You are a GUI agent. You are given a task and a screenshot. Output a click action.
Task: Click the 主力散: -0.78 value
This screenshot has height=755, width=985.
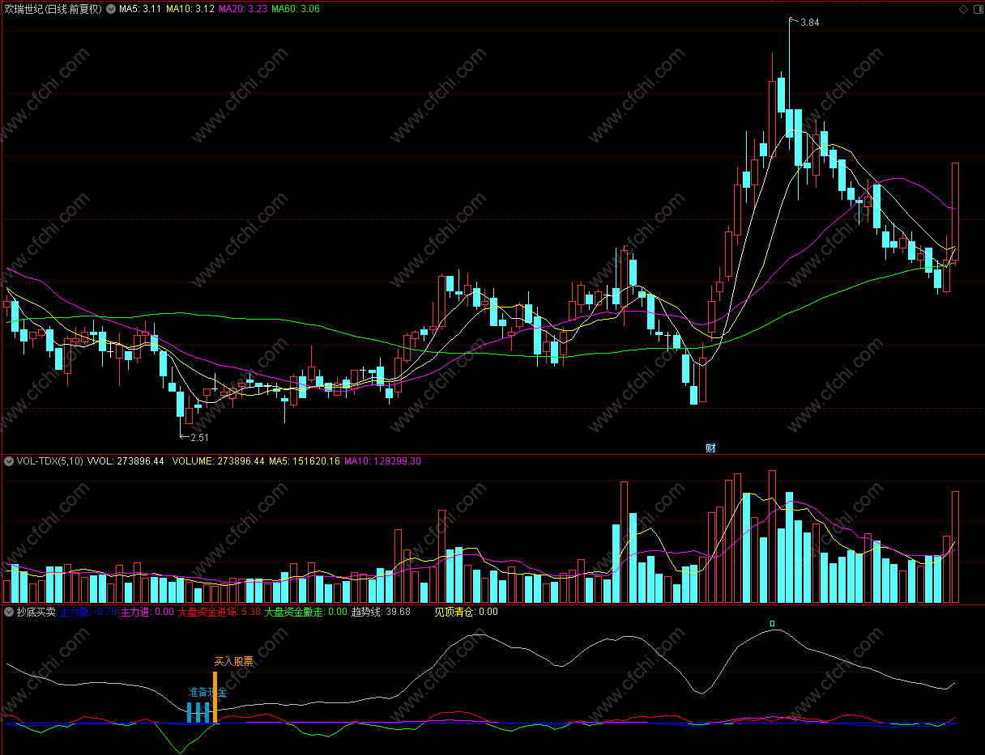pyautogui.click(x=88, y=612)
